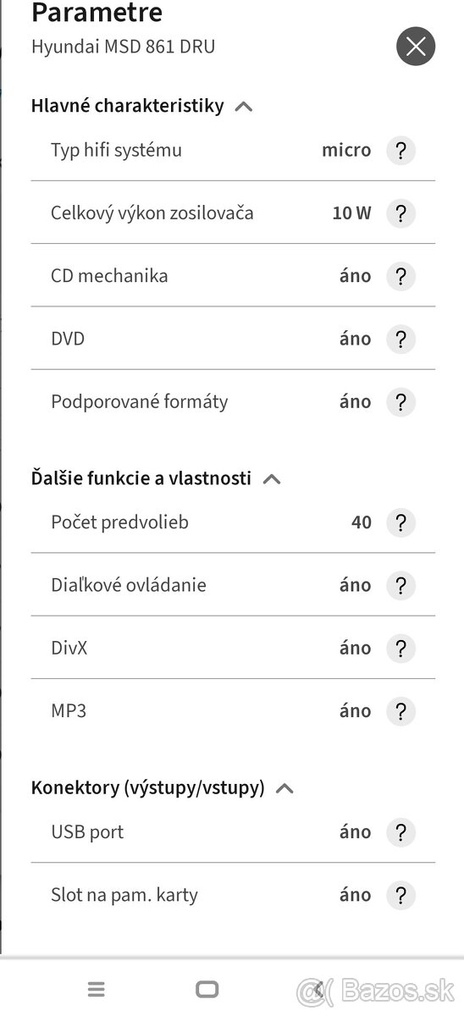Open the DVD help icon
464x1016 pixels.
pos(400,339)
